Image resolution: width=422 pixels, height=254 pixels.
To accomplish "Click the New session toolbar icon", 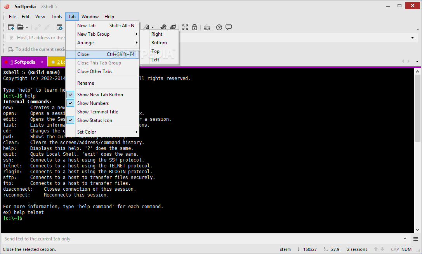I will pyautogui.click(x=11, y=27).
